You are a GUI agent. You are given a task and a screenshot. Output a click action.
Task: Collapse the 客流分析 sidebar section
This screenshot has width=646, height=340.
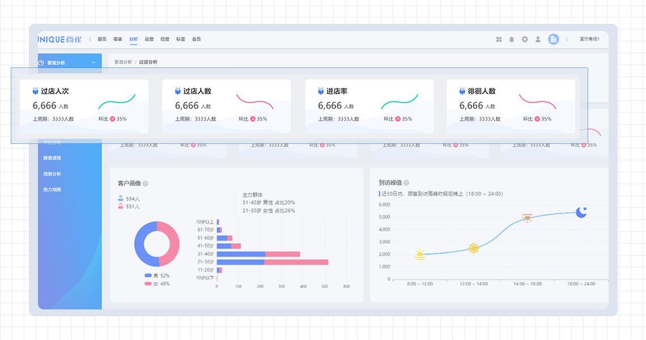pyautogui.click(x=93, y=63)
